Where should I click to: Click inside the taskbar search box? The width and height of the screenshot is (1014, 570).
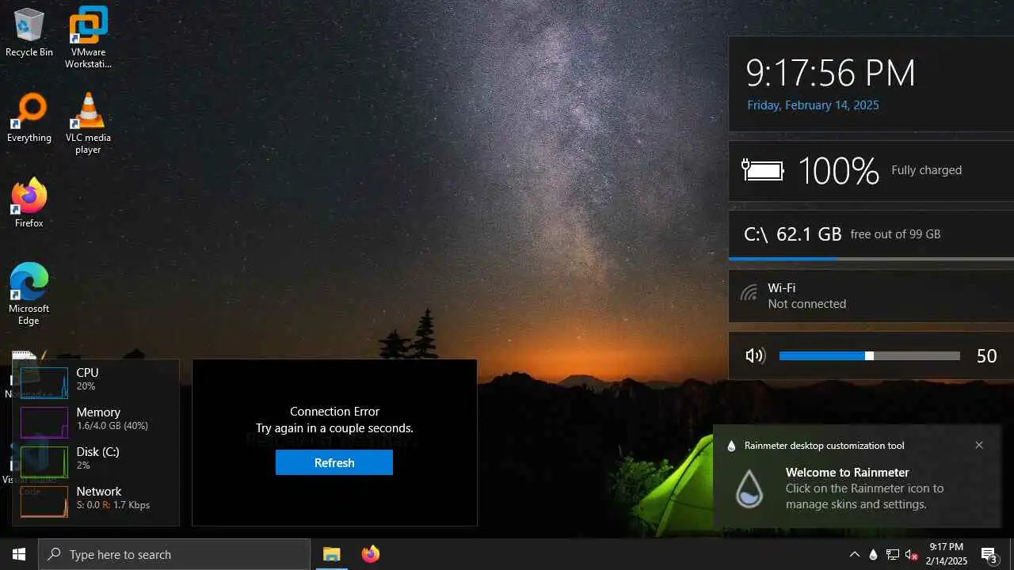point(174,554)
